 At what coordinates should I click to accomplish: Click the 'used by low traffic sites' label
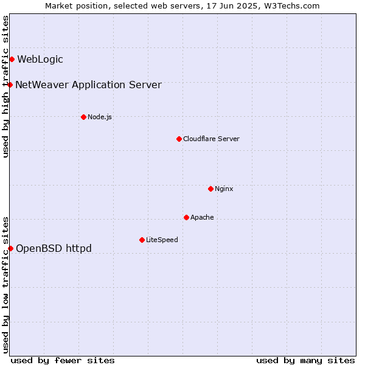click(5, 285)
